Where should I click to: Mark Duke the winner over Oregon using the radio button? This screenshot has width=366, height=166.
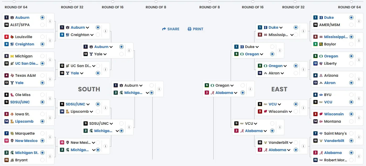pyautogui.click(x=272, y=46)
